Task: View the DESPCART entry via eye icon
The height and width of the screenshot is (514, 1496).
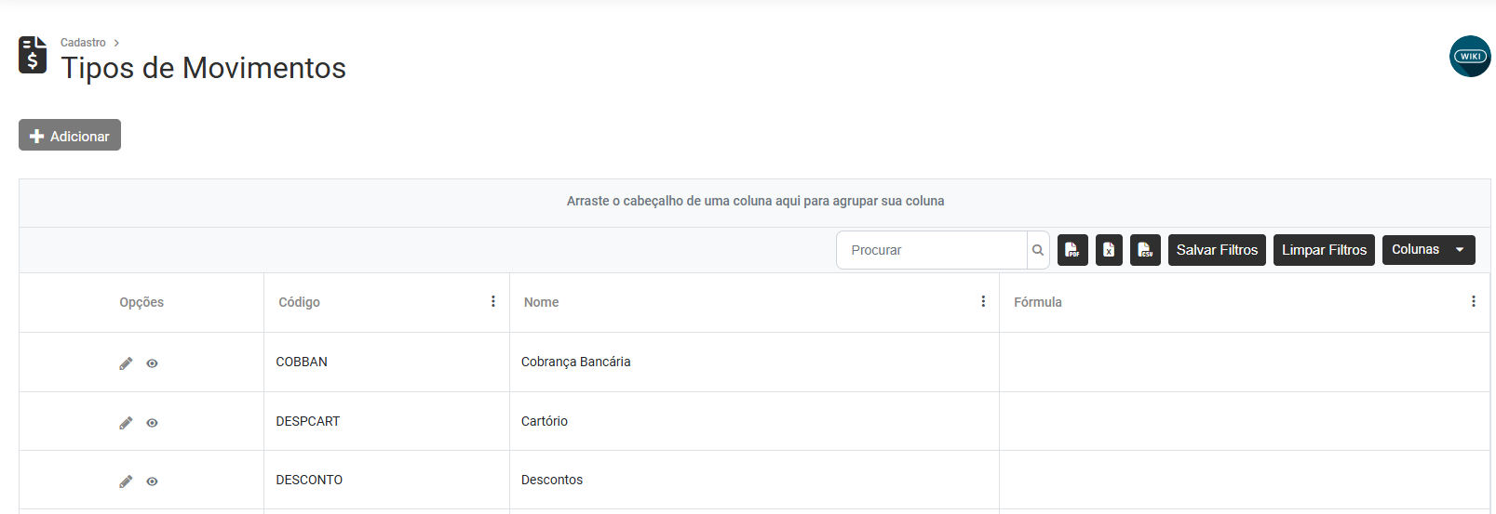Action: click(x=152, y=423)
